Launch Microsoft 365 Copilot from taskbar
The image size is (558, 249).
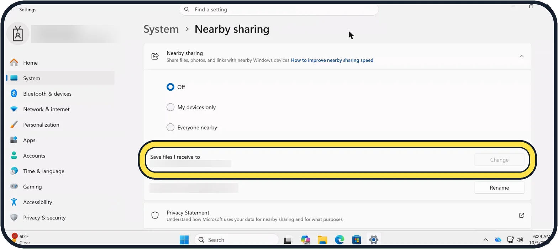[x=305, y=240]
